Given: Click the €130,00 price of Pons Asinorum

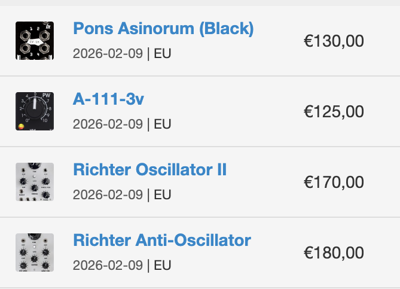Looking at the screenshot, I should coord(334,41).
